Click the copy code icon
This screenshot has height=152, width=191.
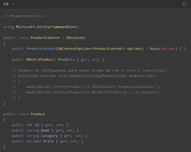click(x=184, y=4)
